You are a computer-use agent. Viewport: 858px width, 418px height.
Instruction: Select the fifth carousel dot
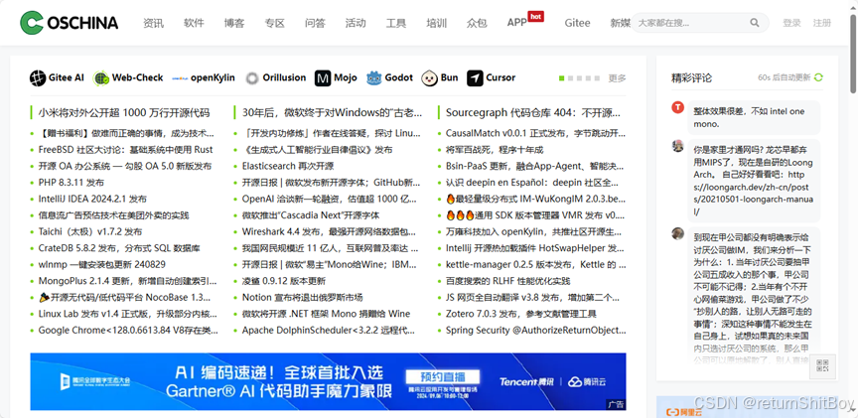[597, 78]
